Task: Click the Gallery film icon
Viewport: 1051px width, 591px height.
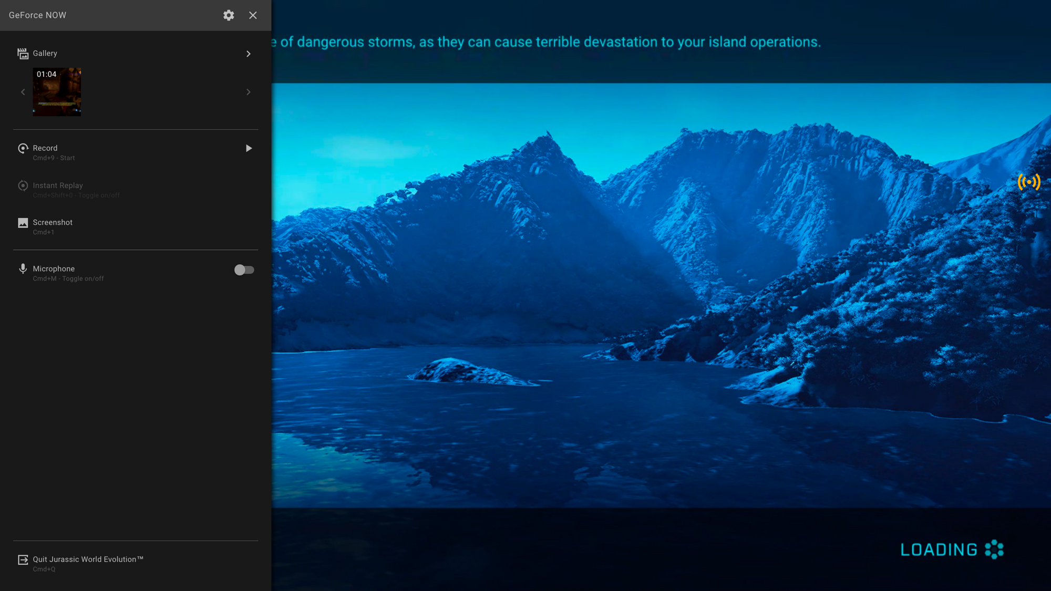Action: click(x=23, y=54)
